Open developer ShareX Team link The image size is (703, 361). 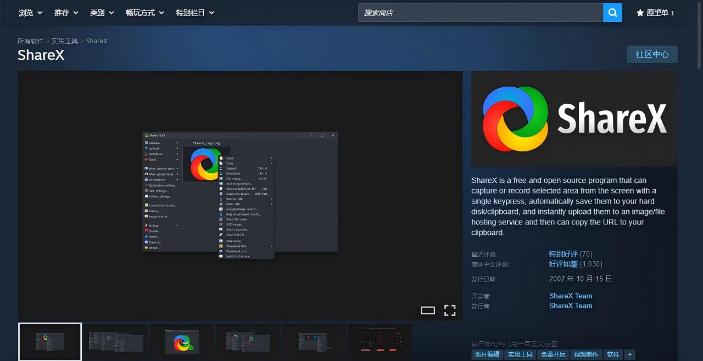click(571, 296)
